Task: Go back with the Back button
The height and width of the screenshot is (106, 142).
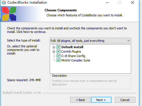Action: pyautogui.click(x=80, y=100)
